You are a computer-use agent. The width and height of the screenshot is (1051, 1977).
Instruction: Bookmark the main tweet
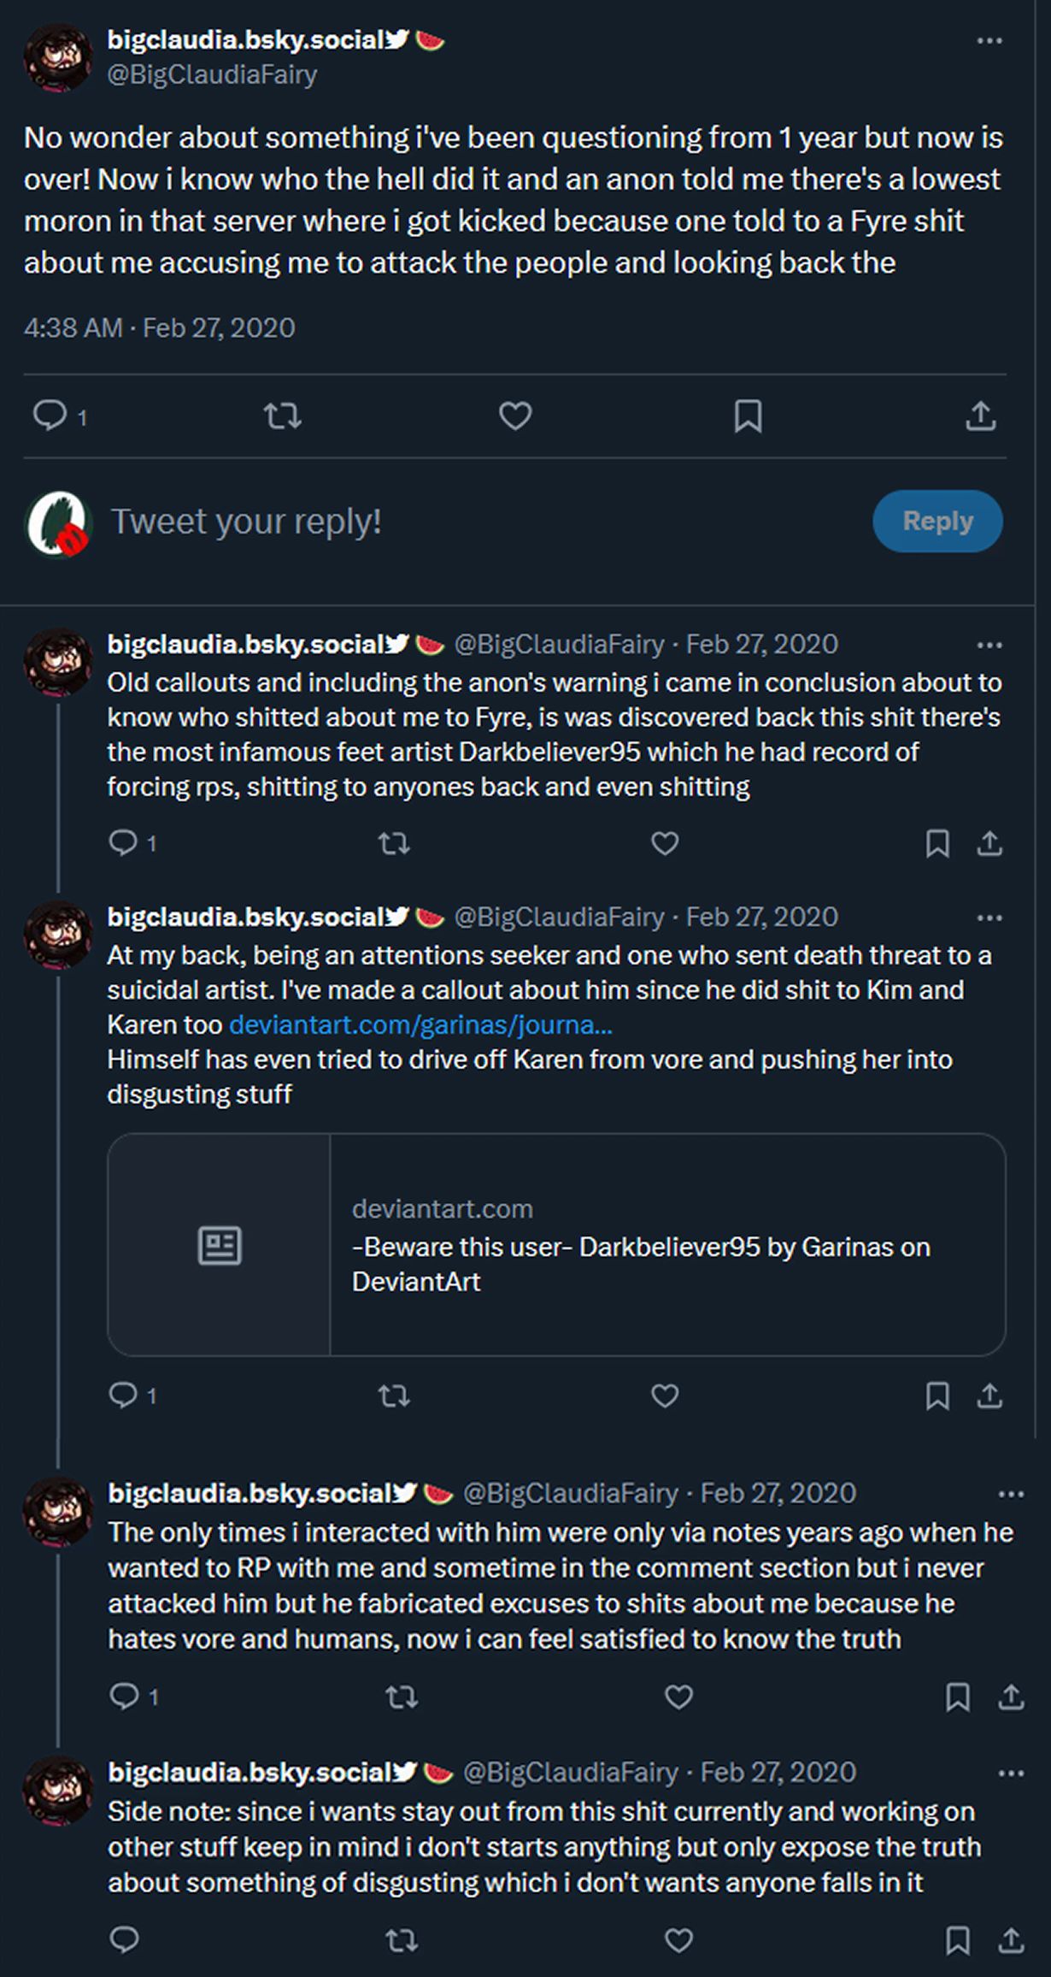749,416
